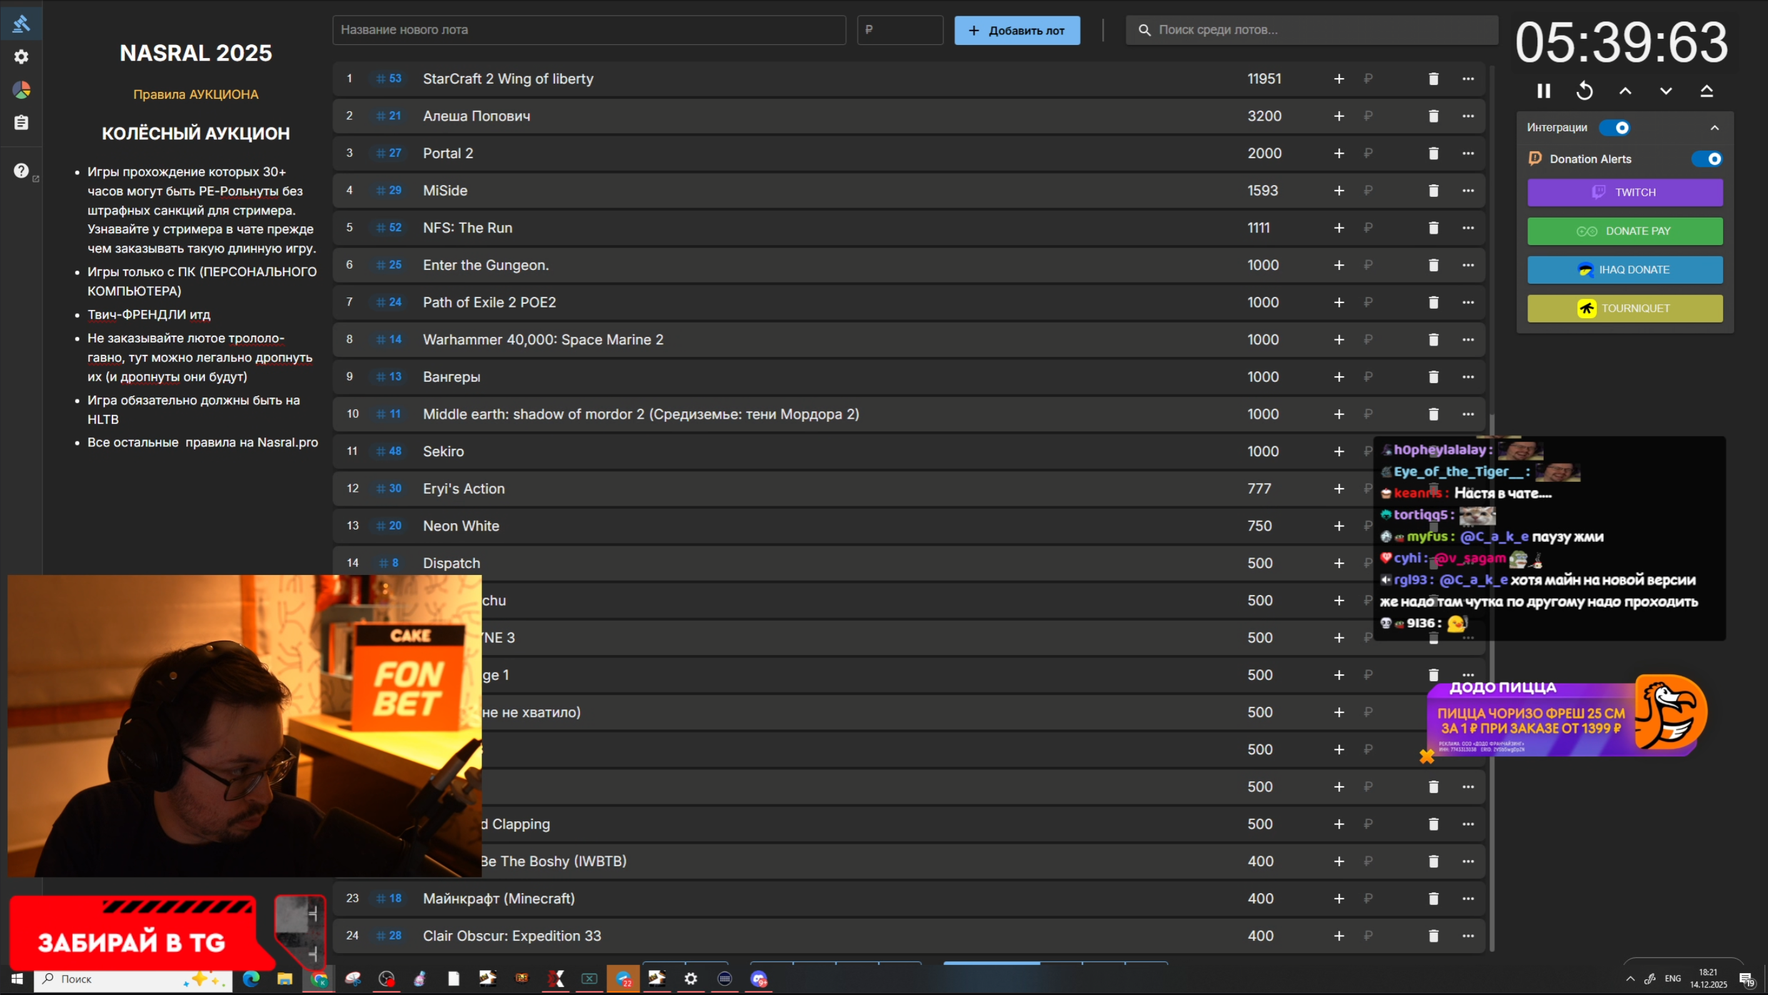Open the wheel pie chart sidebar icon

click(x=21, y=90)
